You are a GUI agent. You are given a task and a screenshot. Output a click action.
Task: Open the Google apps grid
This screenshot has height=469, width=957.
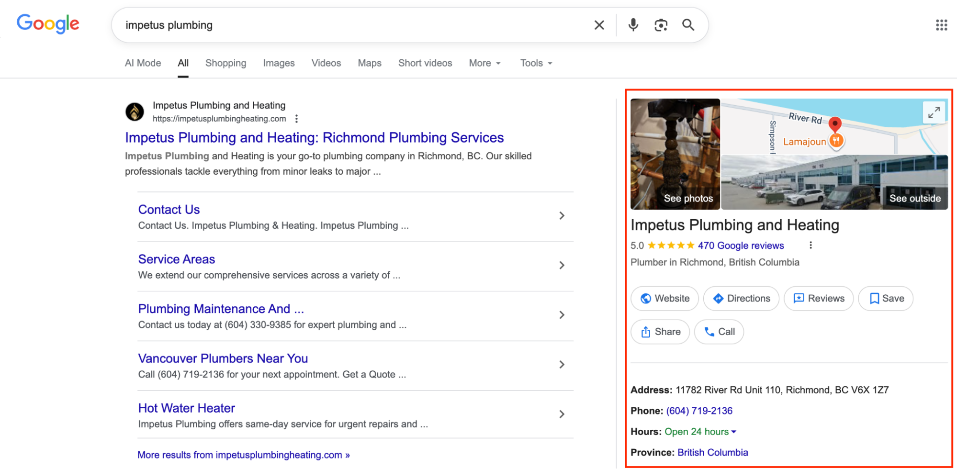tap(941, 25)
